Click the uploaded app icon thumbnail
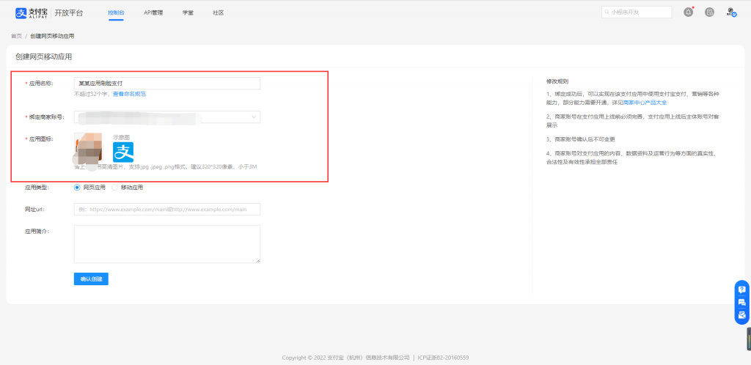Image resolution: width=751 pixels, height=365 pixels. 88,148
